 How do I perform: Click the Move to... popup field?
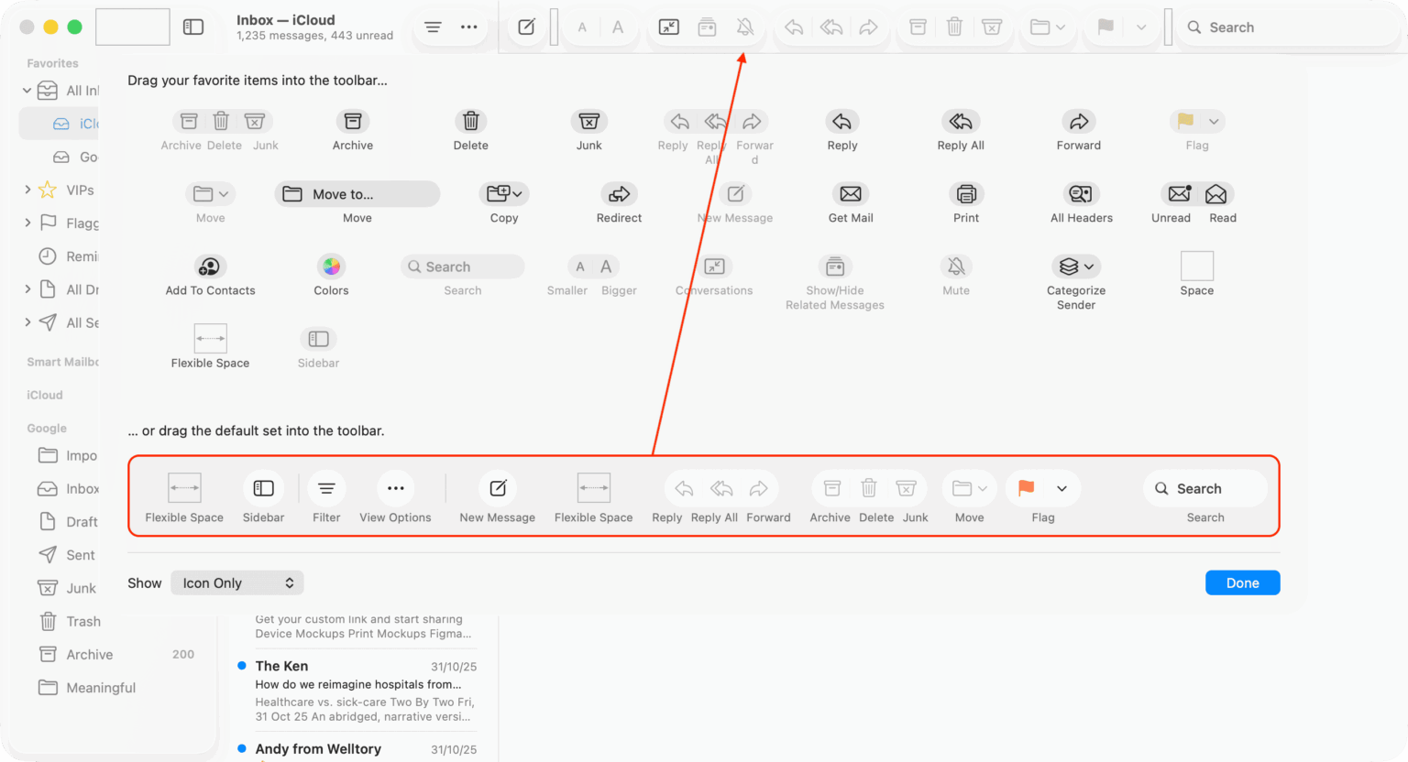(357, 194)
